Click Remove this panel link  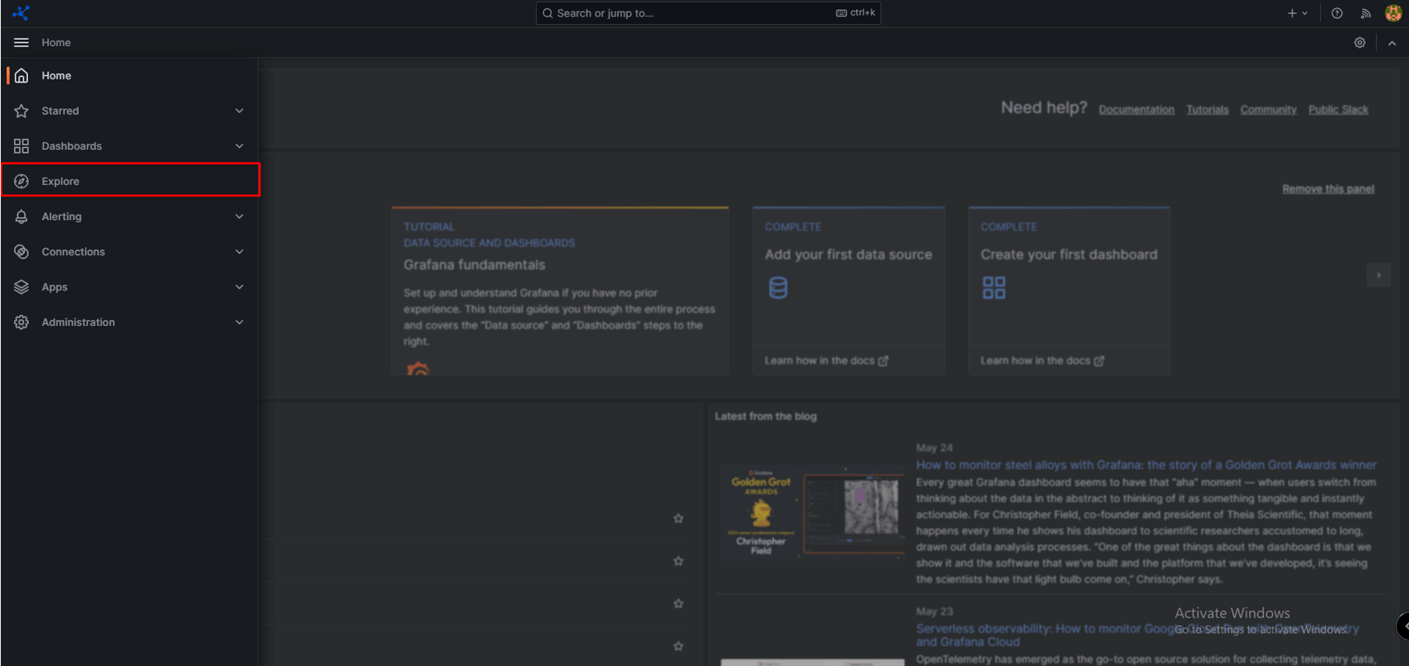pyautogui.click(x=1328, y=189)
